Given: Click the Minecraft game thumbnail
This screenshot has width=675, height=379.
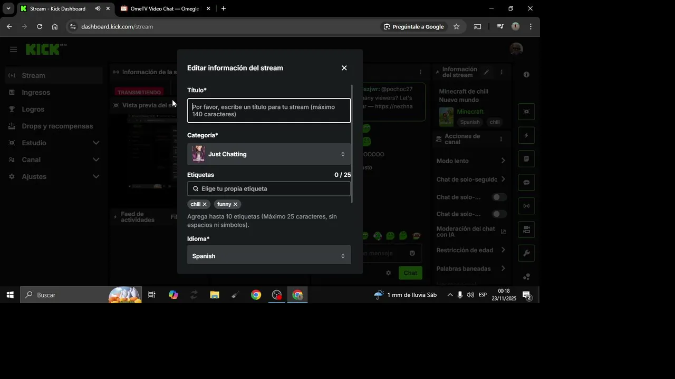Looking at the screenshot, I should point(446,117).
